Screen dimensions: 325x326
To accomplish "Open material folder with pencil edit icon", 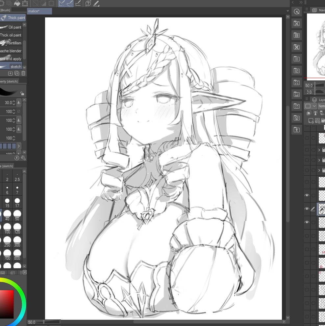I will (x=297, y=106).
